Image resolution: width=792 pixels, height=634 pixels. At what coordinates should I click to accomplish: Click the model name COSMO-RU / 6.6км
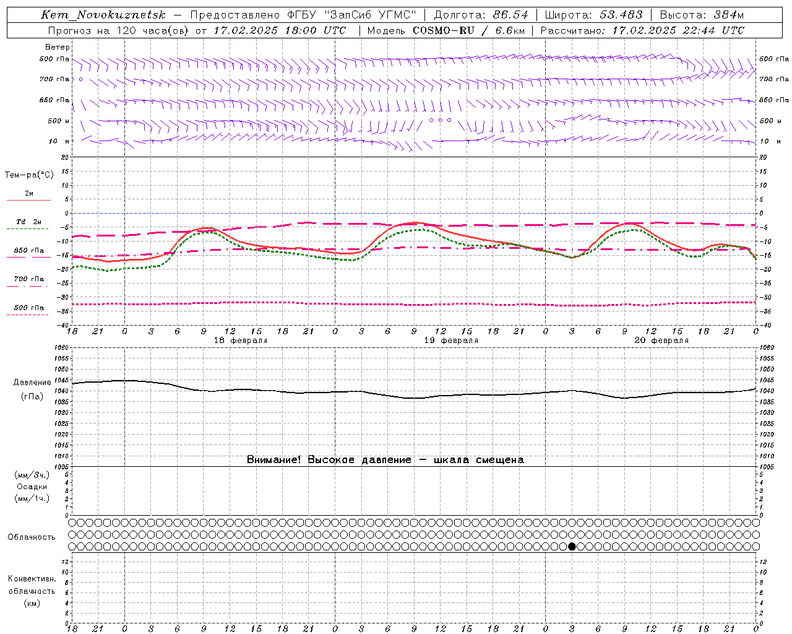468,30
